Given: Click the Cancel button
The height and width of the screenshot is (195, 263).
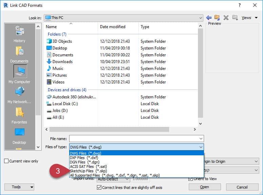Looking at the screenshot, I should click(242, 187).
